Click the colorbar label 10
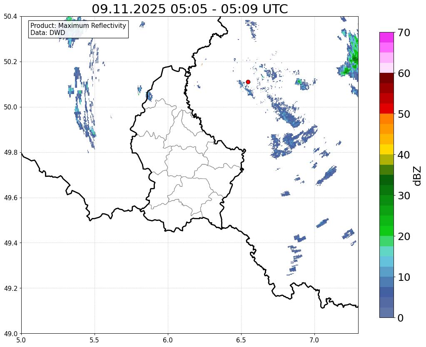Screen dimensions: 426x347 pyautogui.click(x=404, y=277)
